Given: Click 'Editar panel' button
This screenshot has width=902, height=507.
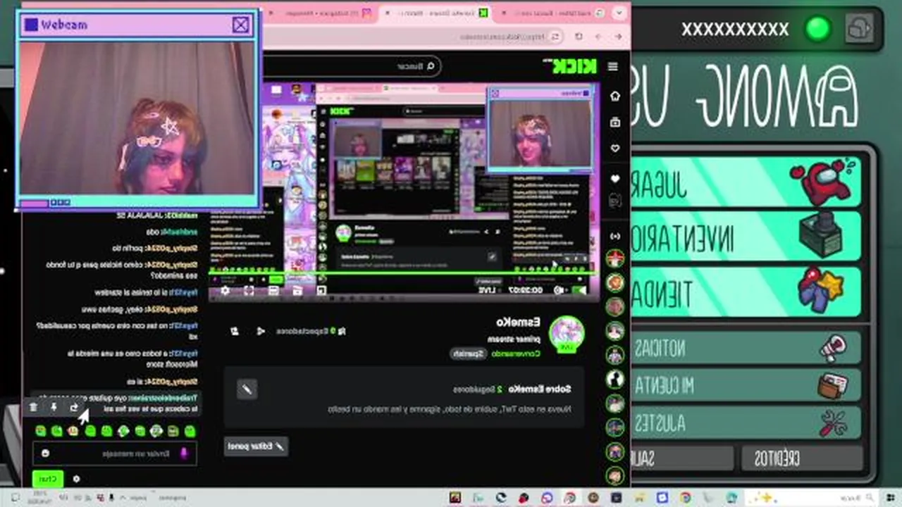Looking at the screenshot, I should tap(257, 446).
